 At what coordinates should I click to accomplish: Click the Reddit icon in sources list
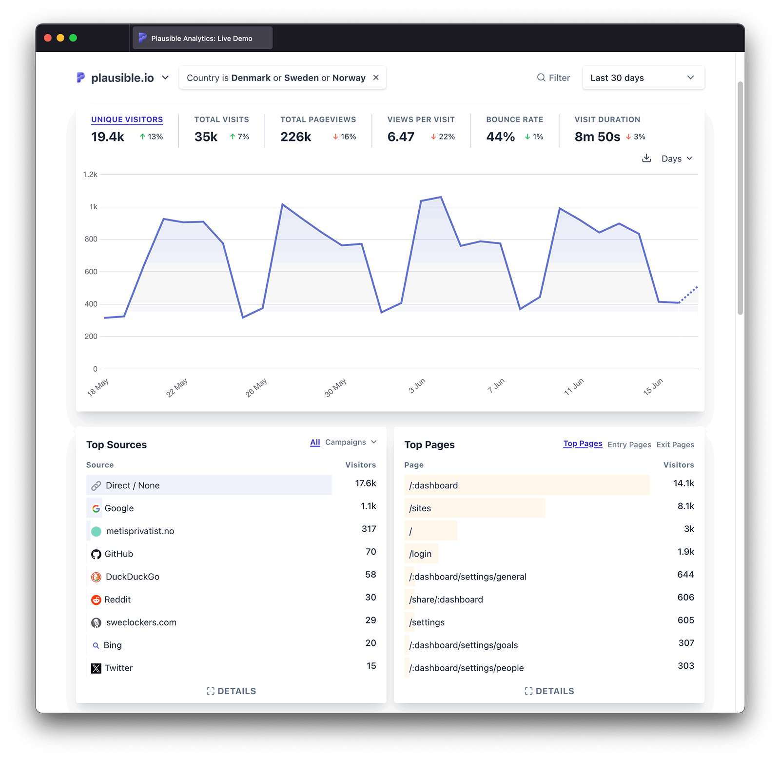point(96,600)
